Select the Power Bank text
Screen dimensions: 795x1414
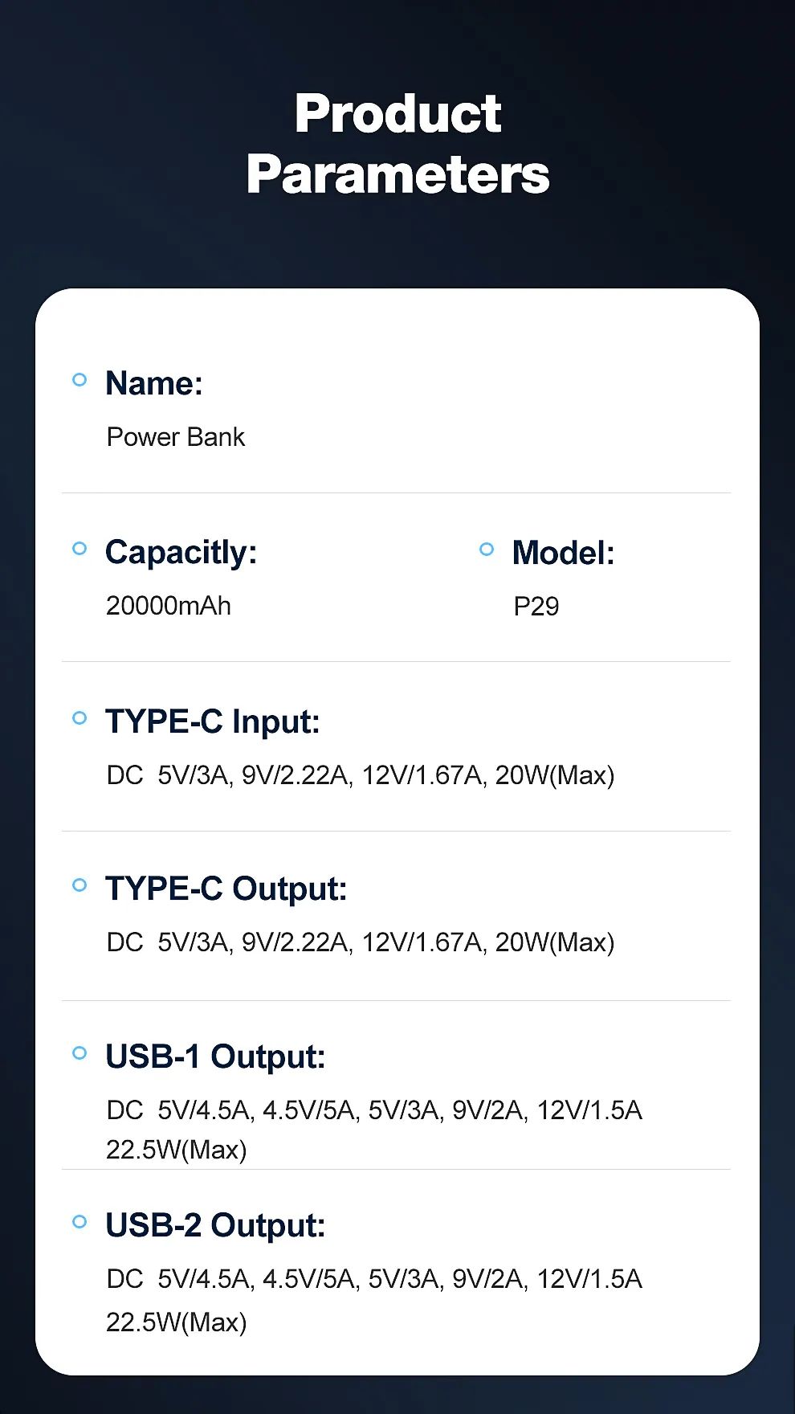(x=176, y=437)
